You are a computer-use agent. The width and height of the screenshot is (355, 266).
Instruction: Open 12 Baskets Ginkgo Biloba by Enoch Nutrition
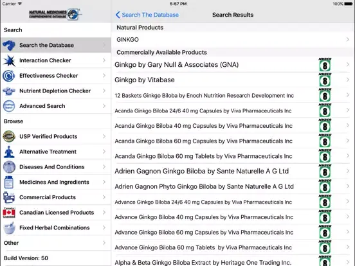pos(233,95)
